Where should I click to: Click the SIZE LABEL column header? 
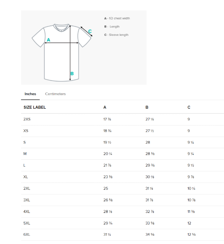point(35,107)
